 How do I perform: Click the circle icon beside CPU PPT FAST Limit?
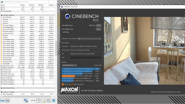2,74
